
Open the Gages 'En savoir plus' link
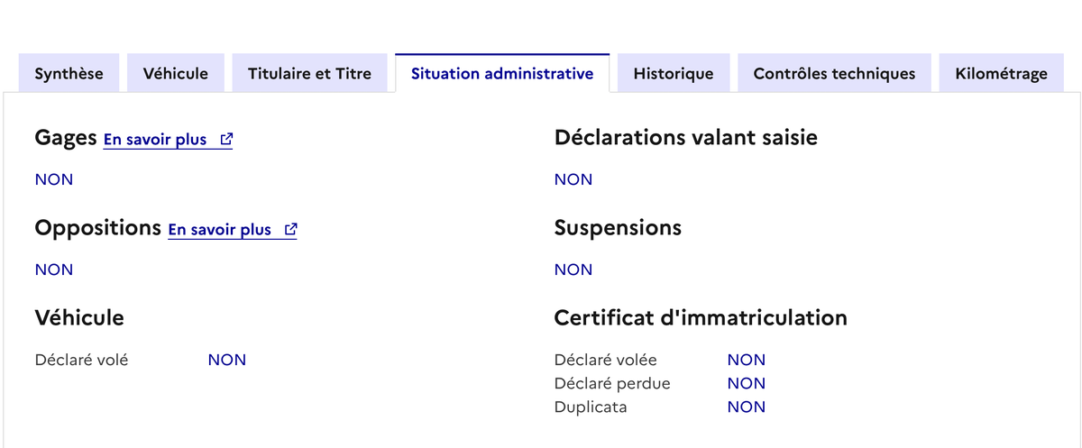(x=156, y=140)
